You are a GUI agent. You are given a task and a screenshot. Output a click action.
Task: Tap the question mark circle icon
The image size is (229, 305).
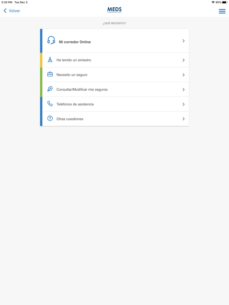[50, 119]
